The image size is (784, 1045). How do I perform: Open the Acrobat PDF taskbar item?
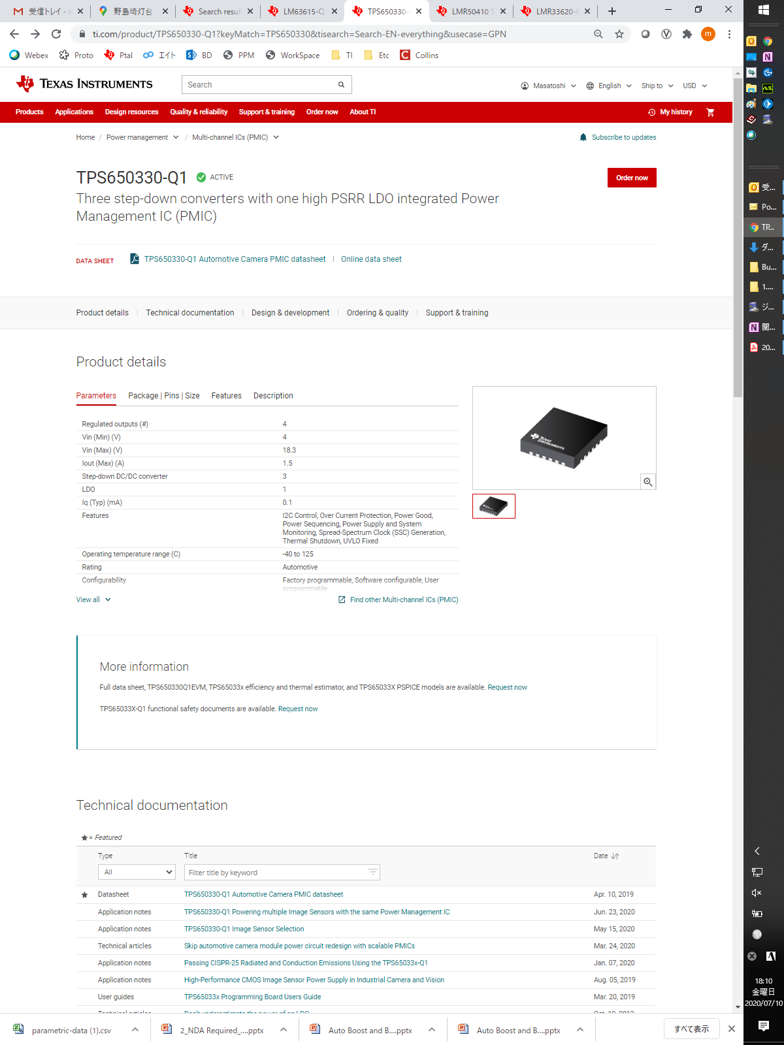[x=763, y=347]
